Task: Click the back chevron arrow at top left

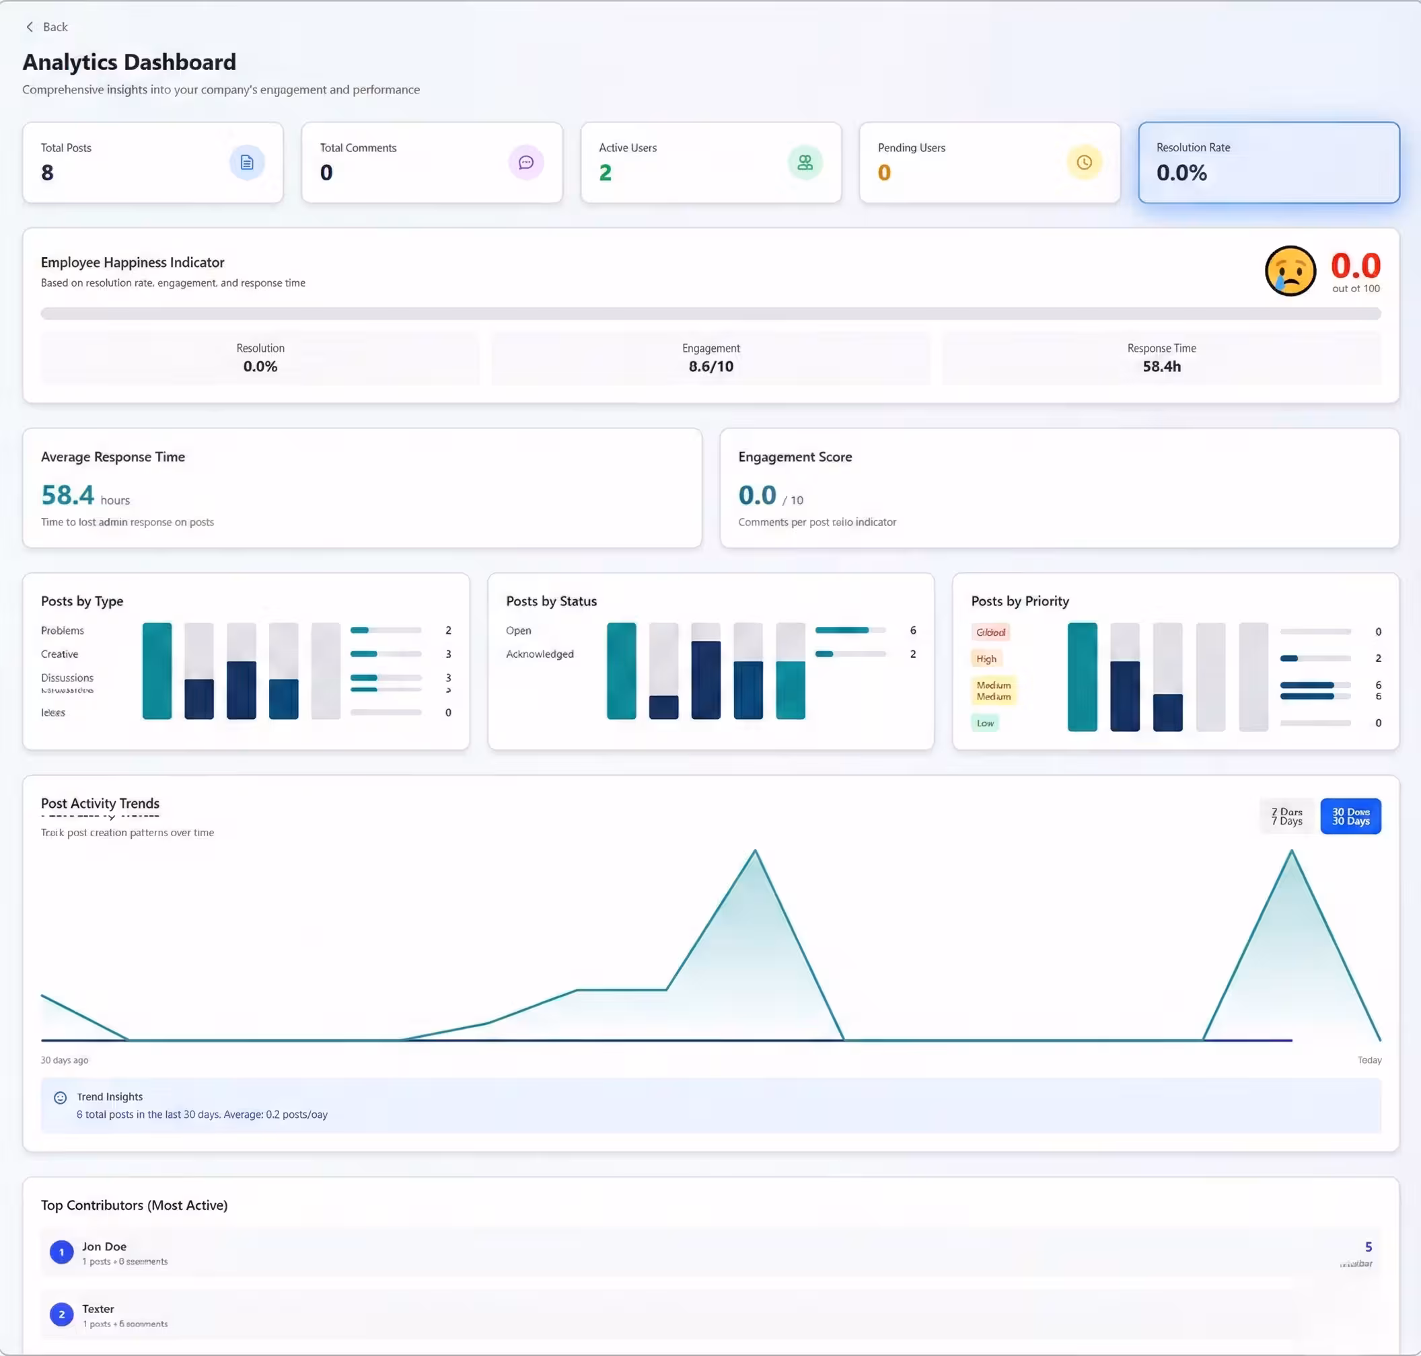Action: pyautogui.click(x=29, y=27)
